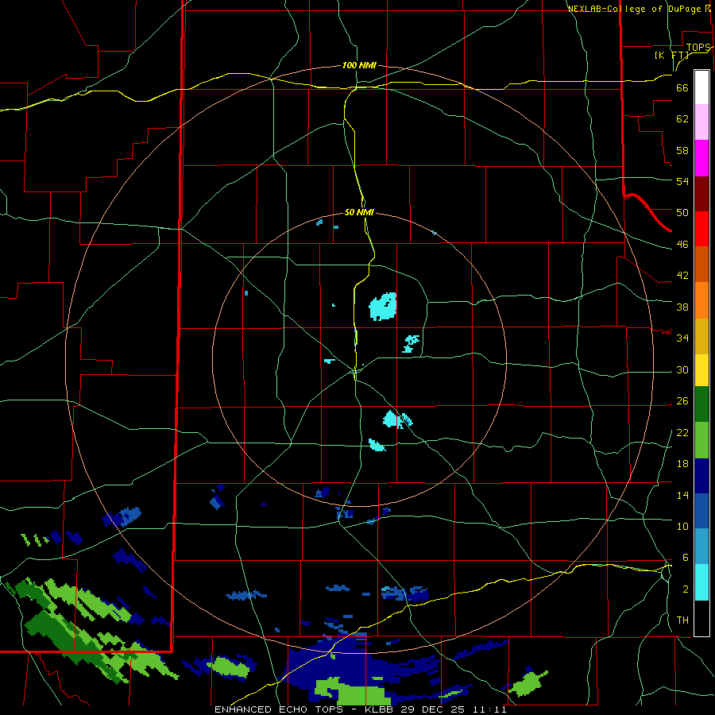Image resolution: width=715 pixels, height=715 pixels.
Task: Click the sky blue legend swatch
Action: [x=701, y=547]
